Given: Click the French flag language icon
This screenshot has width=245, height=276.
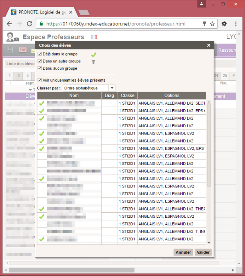Looking at the screenshot, I should click(94, 37).
